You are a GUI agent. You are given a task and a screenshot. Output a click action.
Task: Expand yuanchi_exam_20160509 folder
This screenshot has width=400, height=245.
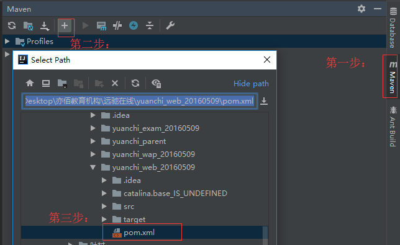pos(93,128)
